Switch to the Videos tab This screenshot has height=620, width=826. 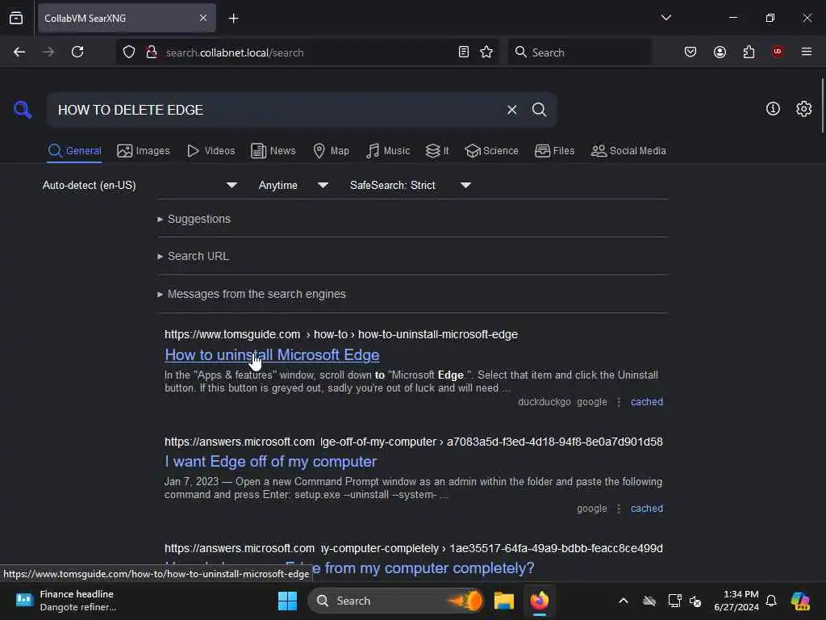[211, 151]
